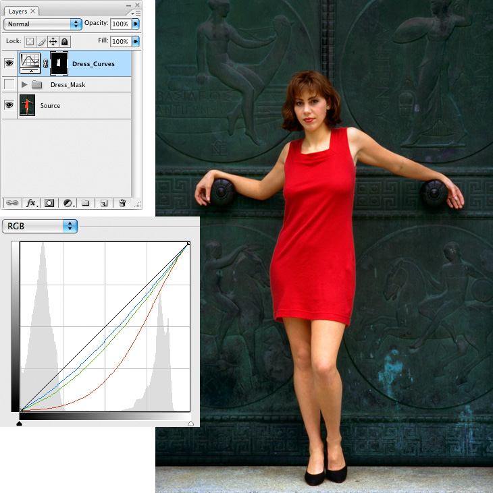Open new adjustment layer menu icon
Viewport: 493px width, 493px height.
(x=68, y=202)
